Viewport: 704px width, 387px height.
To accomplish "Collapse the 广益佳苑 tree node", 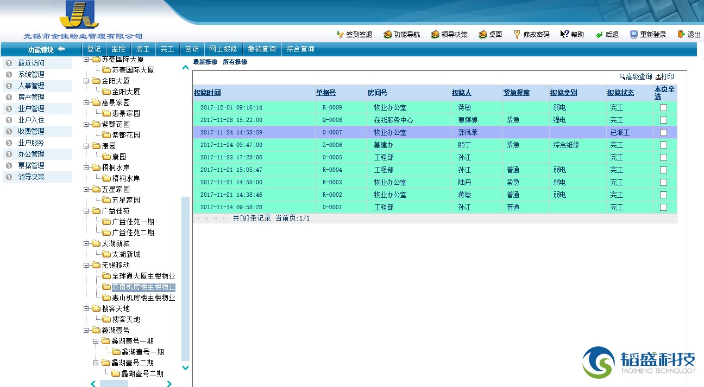I will (86, 211).
